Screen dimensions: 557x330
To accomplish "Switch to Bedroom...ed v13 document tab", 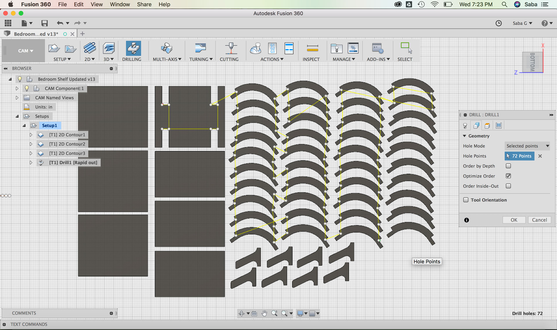I will point(36,34).
